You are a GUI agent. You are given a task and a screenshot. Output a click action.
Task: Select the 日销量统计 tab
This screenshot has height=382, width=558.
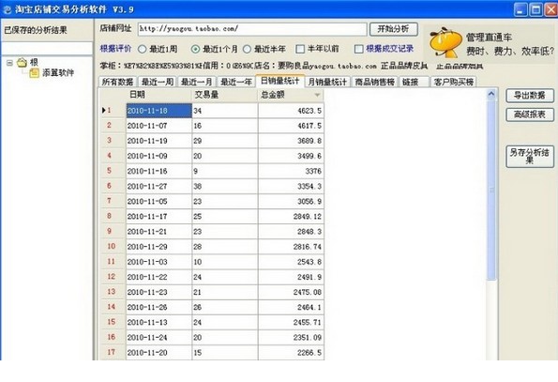click(x=279, y=81)
